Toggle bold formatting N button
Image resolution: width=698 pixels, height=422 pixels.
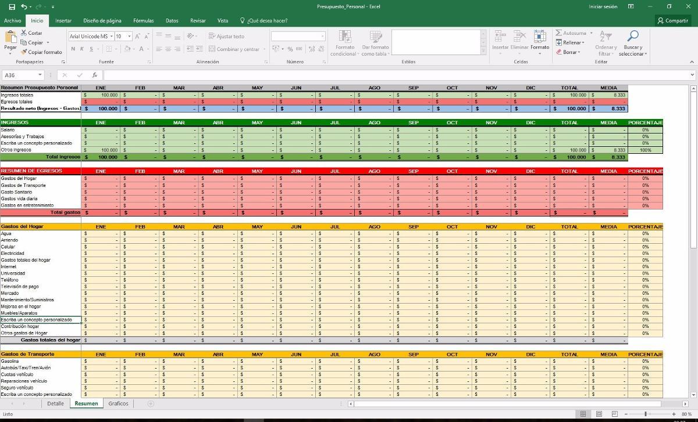click(73, 49)
